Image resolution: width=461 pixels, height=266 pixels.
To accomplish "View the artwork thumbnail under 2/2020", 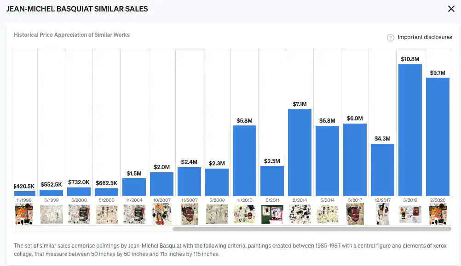I will click(438, 214).
